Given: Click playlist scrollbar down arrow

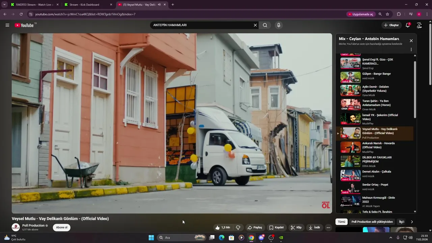Looking at the screenshot, I should (415, 212).
